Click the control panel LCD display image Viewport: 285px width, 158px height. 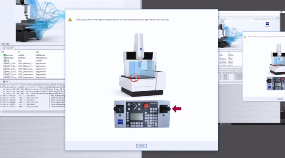137,117
